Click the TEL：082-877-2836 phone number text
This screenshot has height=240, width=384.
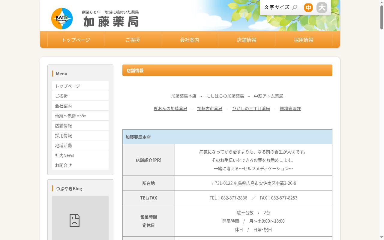pos(228,198)
